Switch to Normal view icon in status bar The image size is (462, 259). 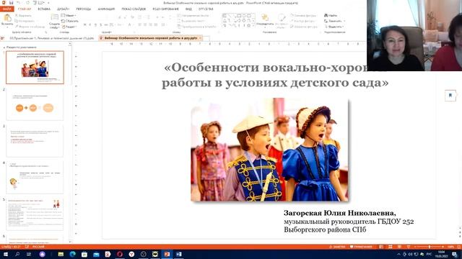pos(381,247)
